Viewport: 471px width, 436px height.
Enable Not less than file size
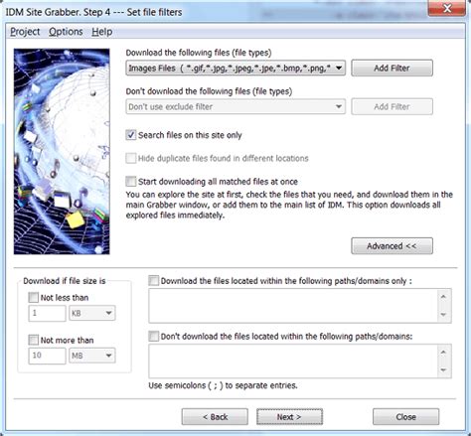(x=34, y=298)
